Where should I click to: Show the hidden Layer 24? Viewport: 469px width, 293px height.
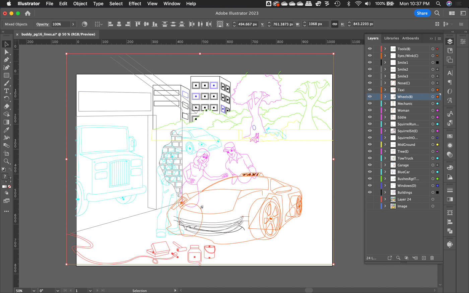coord(370,199)
